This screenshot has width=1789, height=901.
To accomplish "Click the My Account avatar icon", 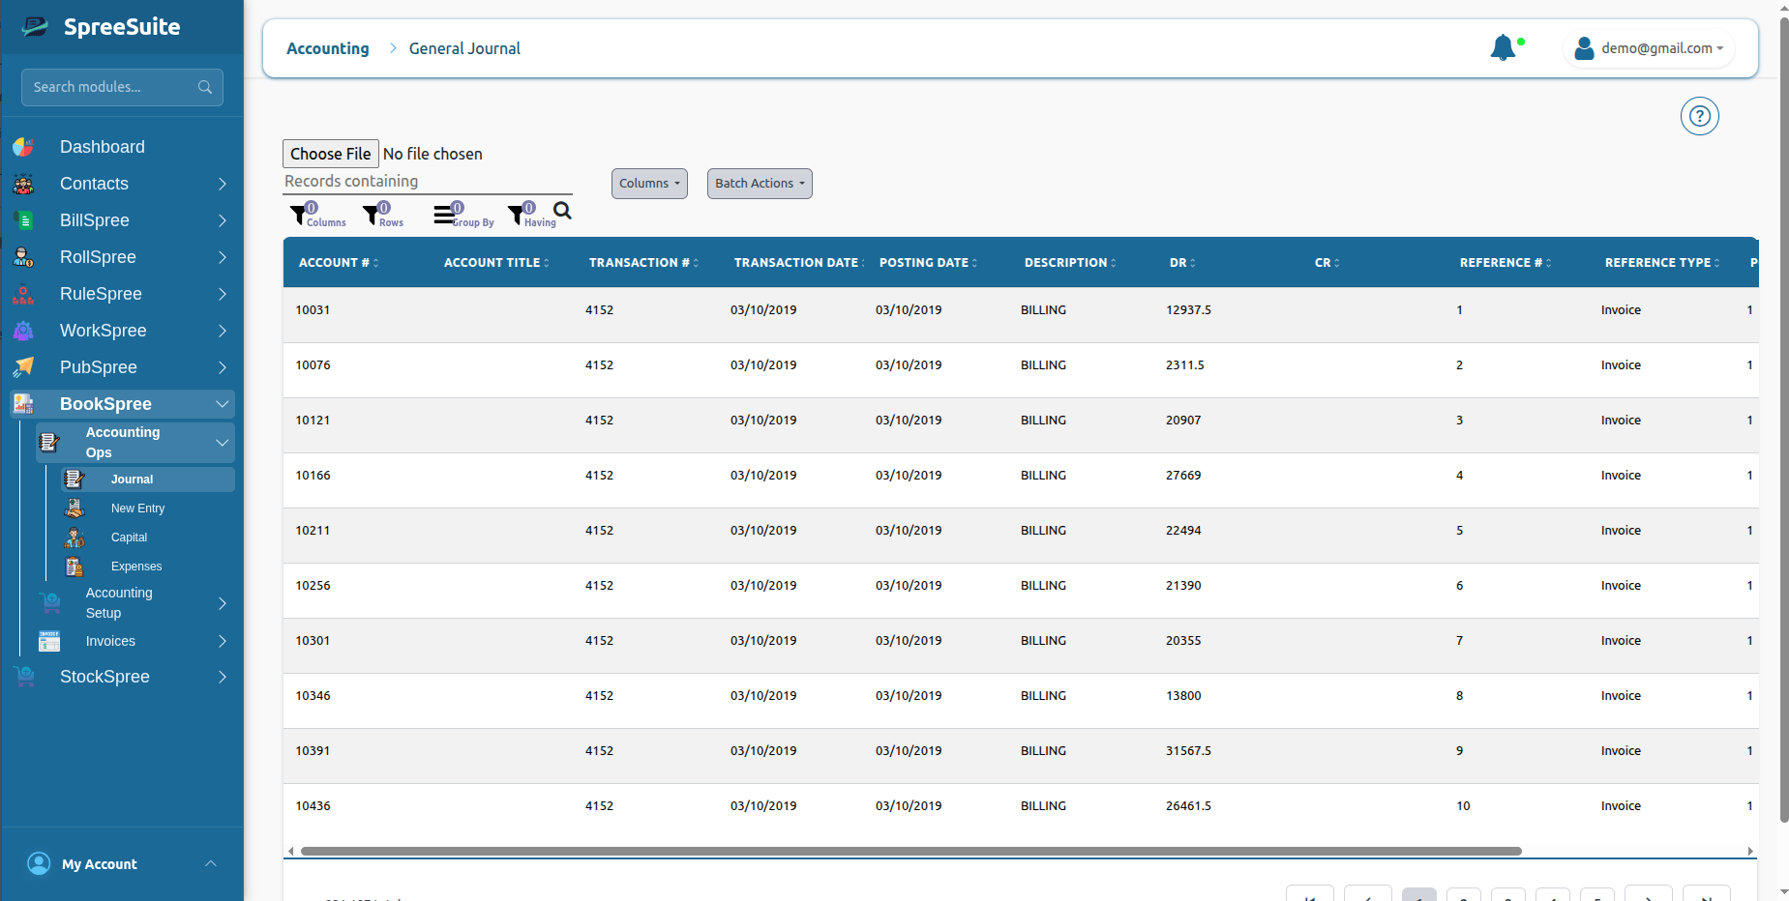I will [39, 863].
